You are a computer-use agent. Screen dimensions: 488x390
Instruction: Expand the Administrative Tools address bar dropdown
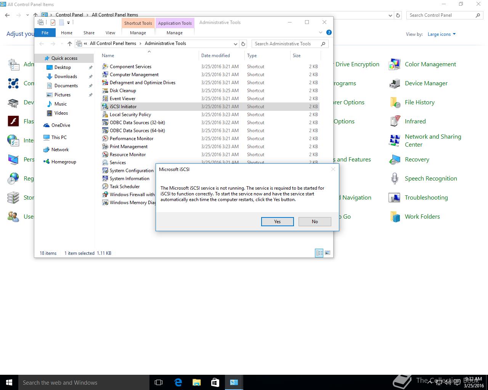click(x=236, y=44)
